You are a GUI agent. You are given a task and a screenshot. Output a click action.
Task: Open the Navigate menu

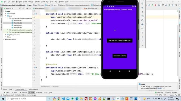(x=19, y=2)
